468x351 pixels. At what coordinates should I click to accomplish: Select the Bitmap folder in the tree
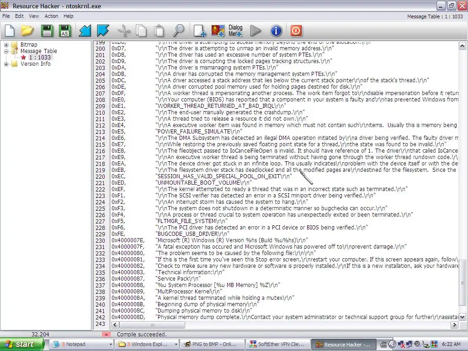click(x=29, y=44)
